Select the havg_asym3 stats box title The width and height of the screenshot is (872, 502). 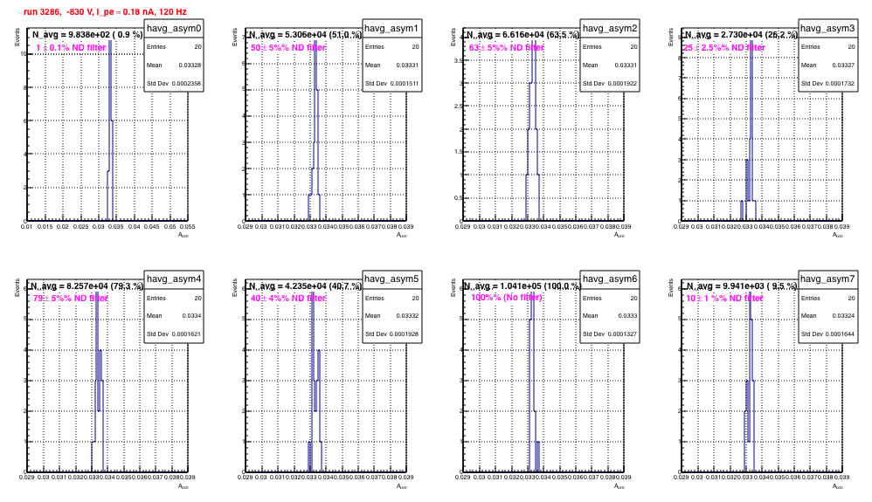tap(827, 28)
